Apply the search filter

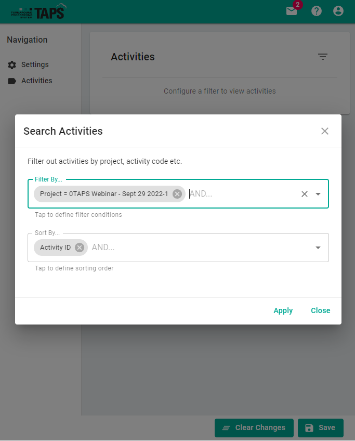tap(283, 310)
